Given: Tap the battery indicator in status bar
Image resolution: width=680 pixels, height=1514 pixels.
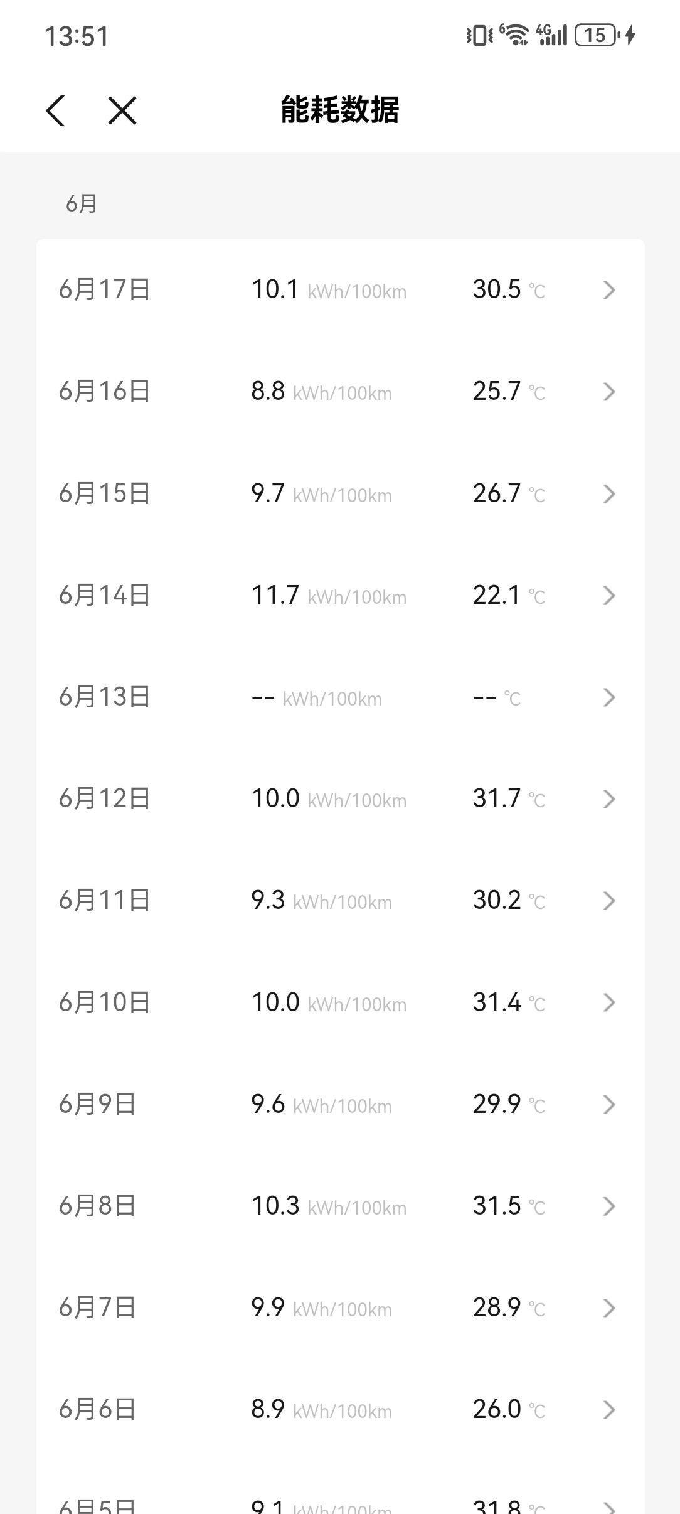Looking at the screenshot, I should pyautogui.click(x=597, y=36).
